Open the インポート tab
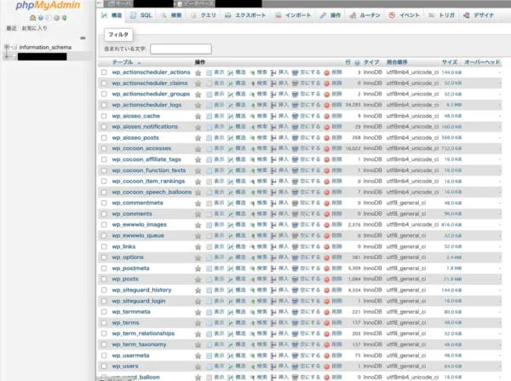511x381 pixels. [x=293, y=15]
